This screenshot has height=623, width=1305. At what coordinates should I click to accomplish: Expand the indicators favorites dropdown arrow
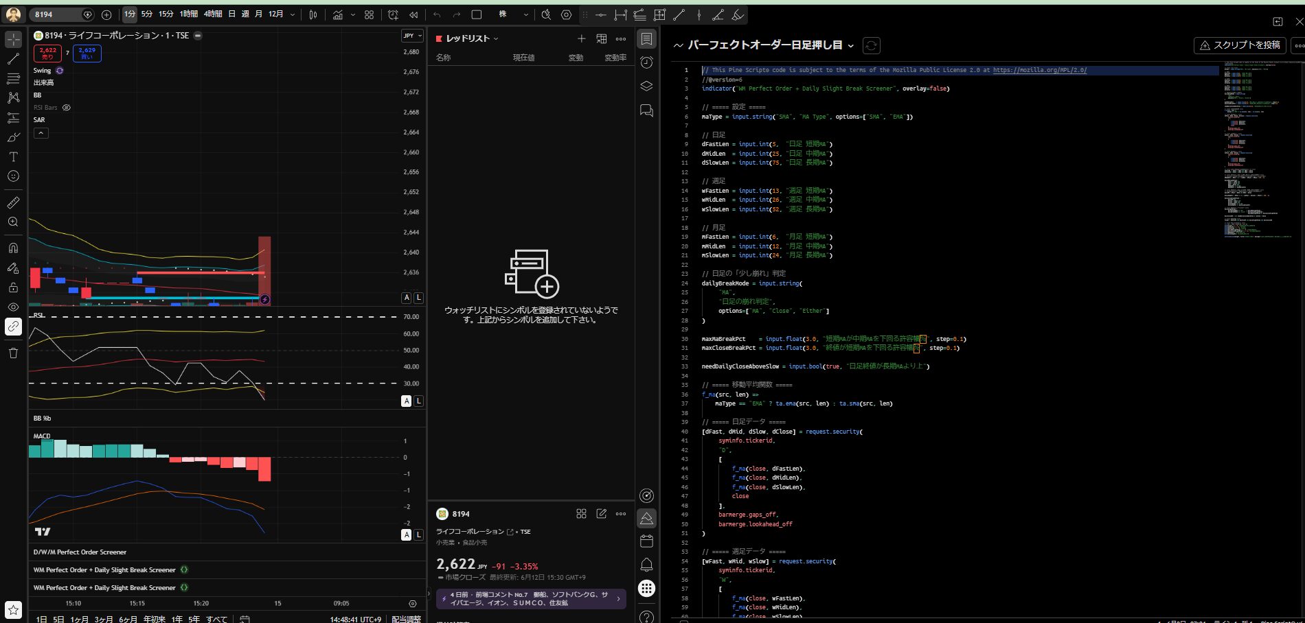(353, 14)
